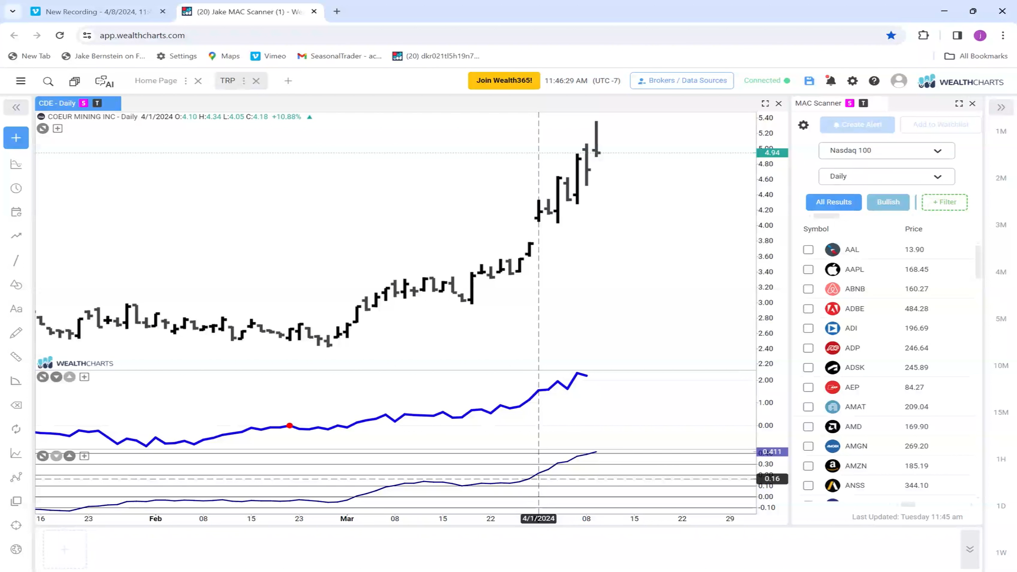Select the 1D timeframe on right rail
The width and height of the screenshot is (1017, 572).
point(1001,506)
